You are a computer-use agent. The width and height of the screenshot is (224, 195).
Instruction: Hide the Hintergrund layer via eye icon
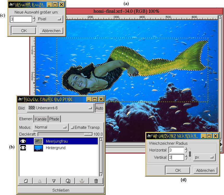pos(23,148)
